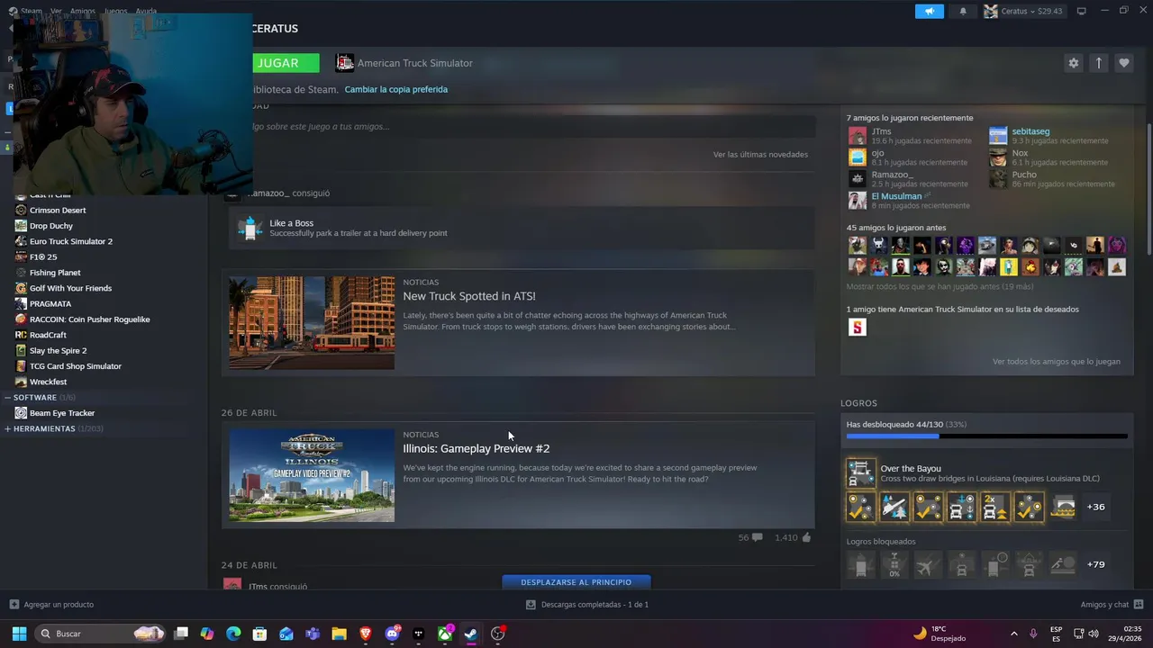This screenshot has height=648, width=1153.
Task: Open 'Amigos y chat' panel
Action: point(1112,605)
